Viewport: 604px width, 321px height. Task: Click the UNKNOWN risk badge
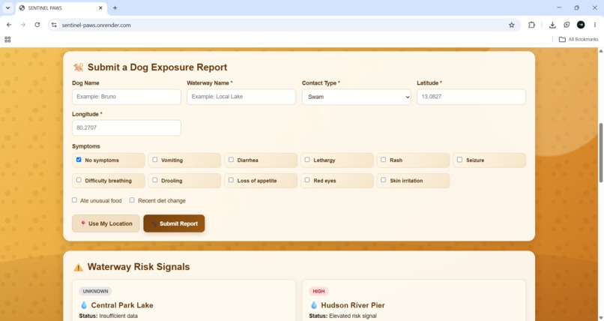pos(95,291)
